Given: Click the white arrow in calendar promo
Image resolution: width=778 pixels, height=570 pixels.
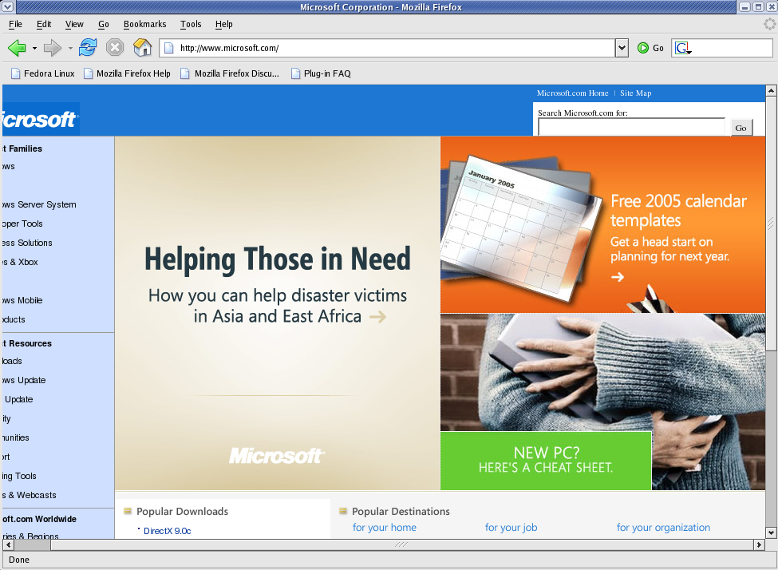Looking at the screenshot, I should (618, 276).
